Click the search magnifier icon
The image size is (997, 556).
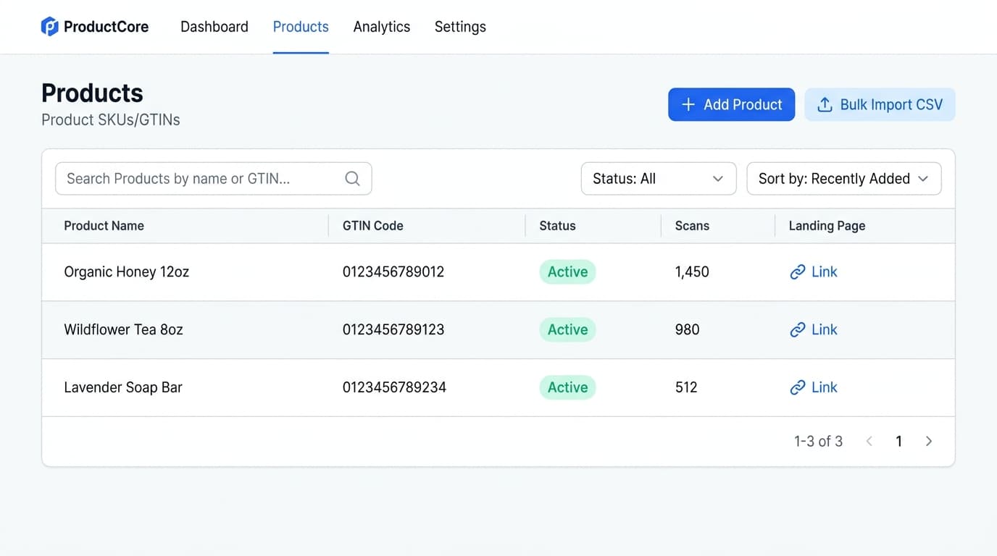pyautogui.click(x=352, y=179)
